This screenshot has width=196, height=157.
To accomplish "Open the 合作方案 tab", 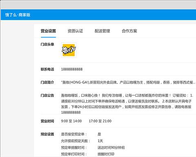I will [x=129, y=31].
